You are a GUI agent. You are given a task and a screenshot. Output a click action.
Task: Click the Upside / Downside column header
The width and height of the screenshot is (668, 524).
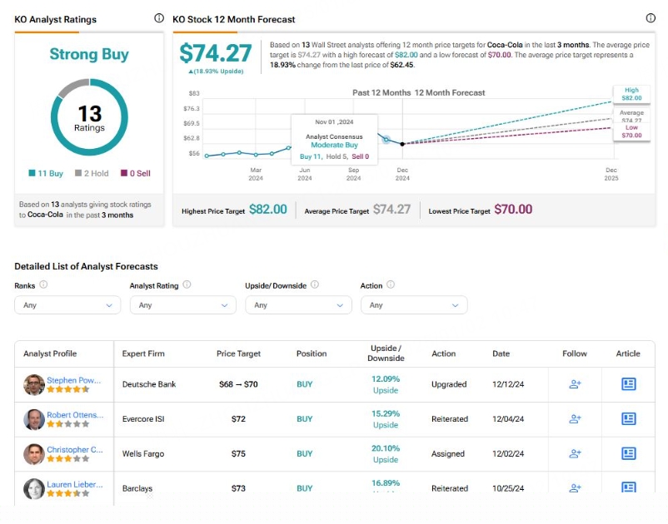click(x=386, y=353)
